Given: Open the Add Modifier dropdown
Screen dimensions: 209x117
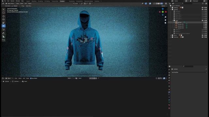Looking at the screenshot, I should [x=189, y=72].
